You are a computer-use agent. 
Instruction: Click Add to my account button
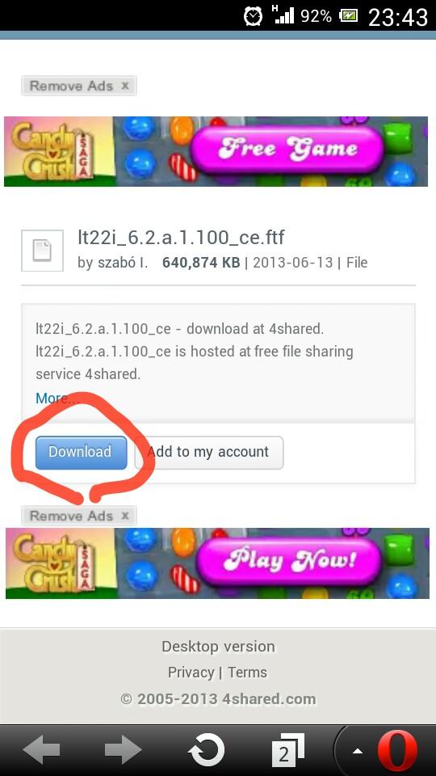tap(209, 453)
